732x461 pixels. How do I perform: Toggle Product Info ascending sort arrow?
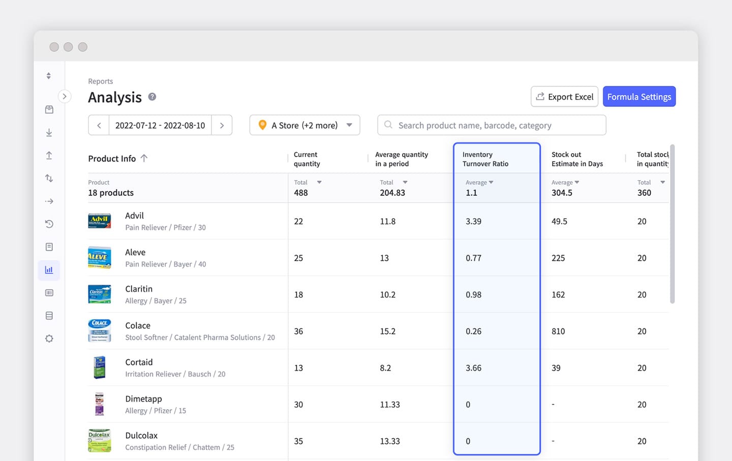145,158
